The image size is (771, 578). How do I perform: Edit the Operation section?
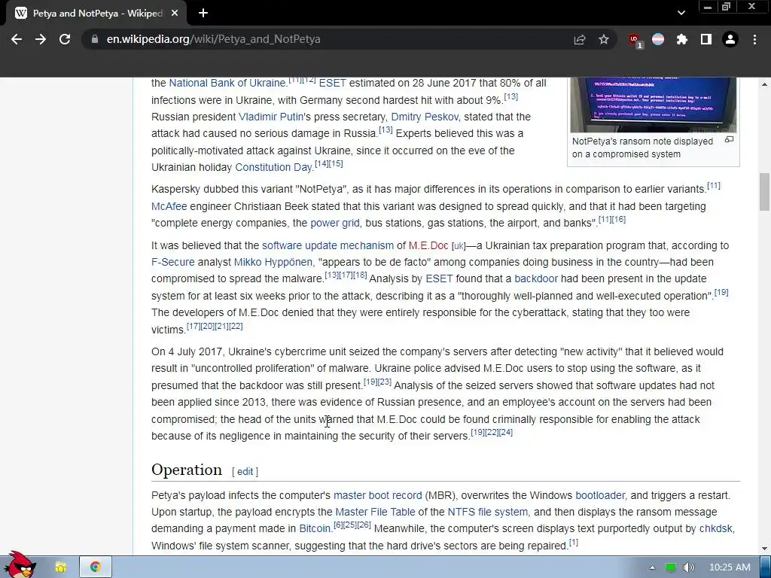click(245, 472)
